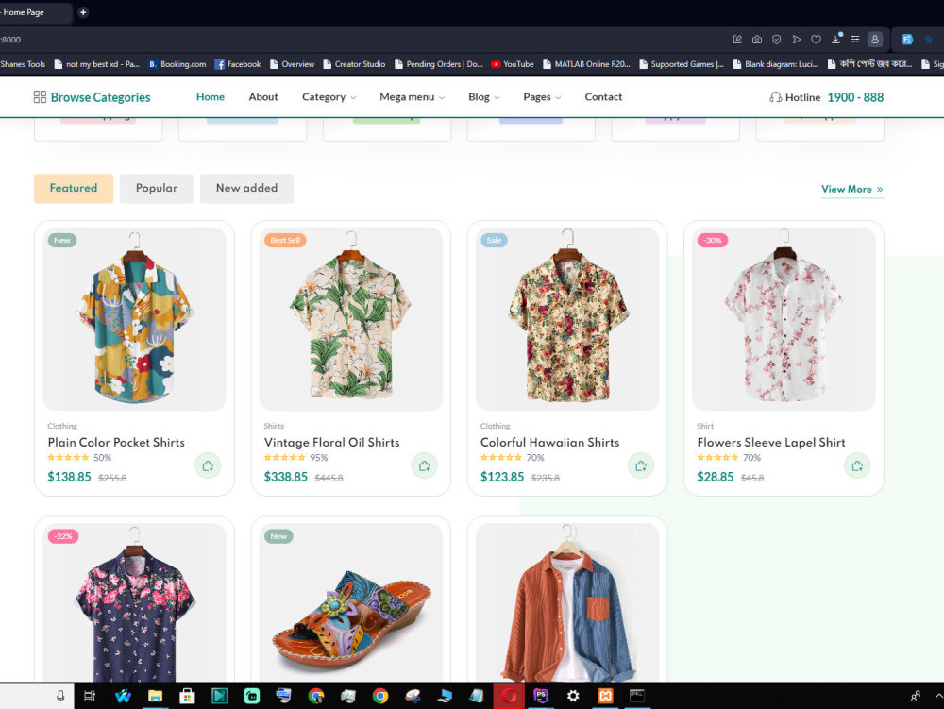Click the browser heart bookmark icon
Screen dimensions: 944x709
pos(816,40)
